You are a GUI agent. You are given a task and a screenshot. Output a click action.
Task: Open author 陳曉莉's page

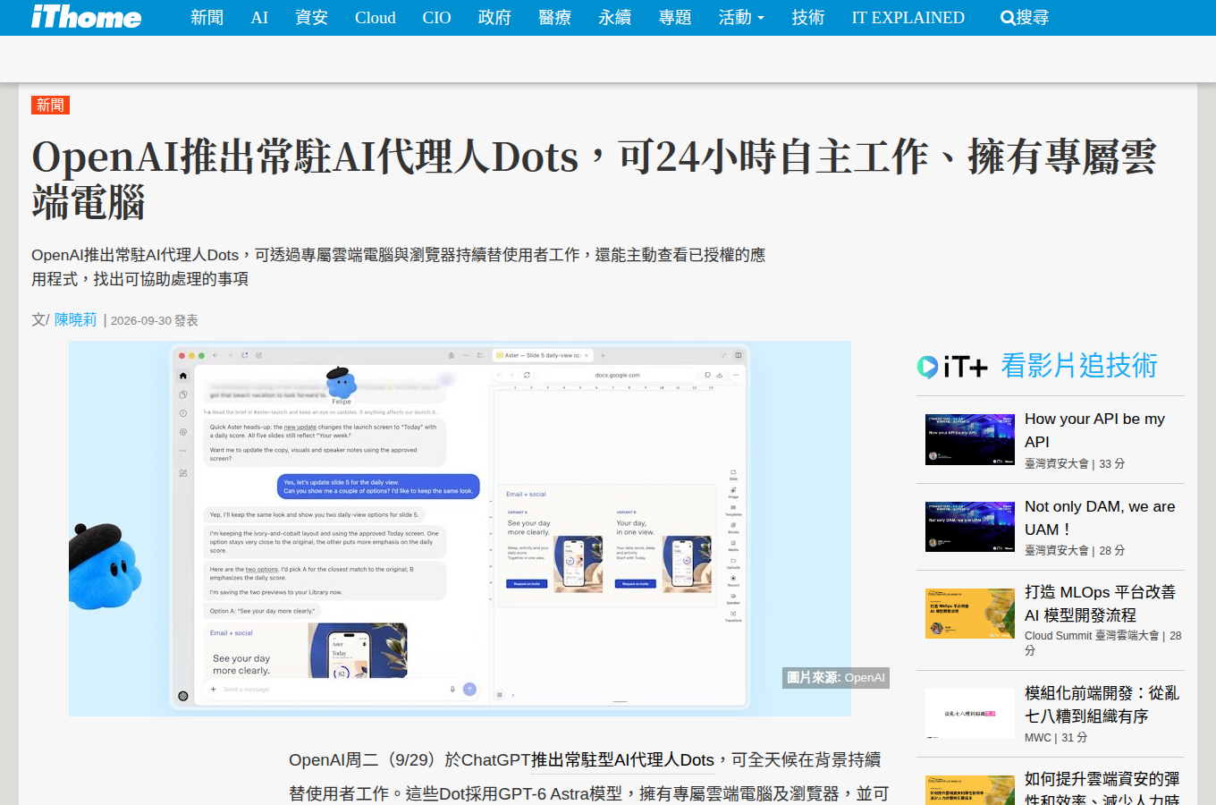tap(75, 319)
